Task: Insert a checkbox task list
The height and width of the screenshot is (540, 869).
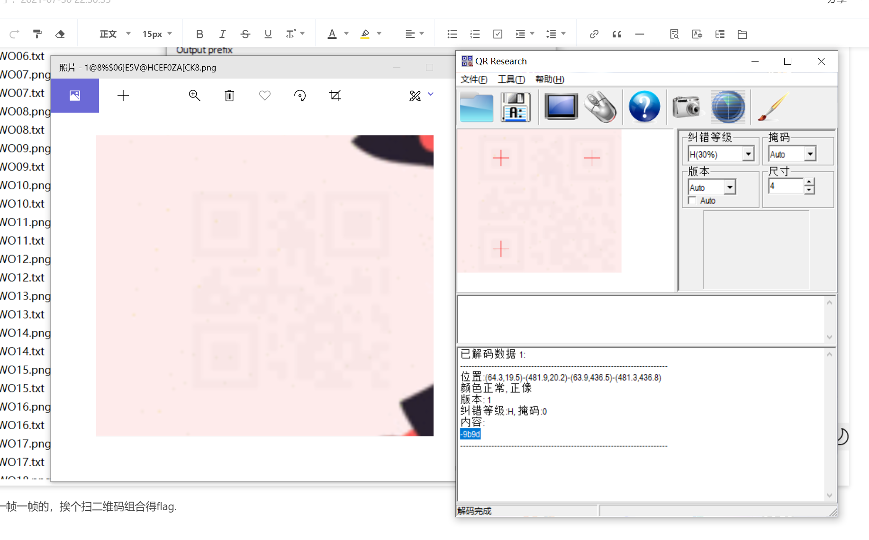Action: pyautogui.click(x=498, y=34)
